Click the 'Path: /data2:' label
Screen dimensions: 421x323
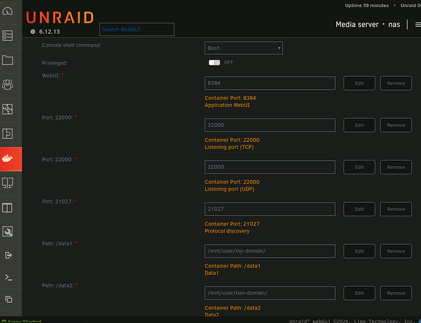pos(58,286)
